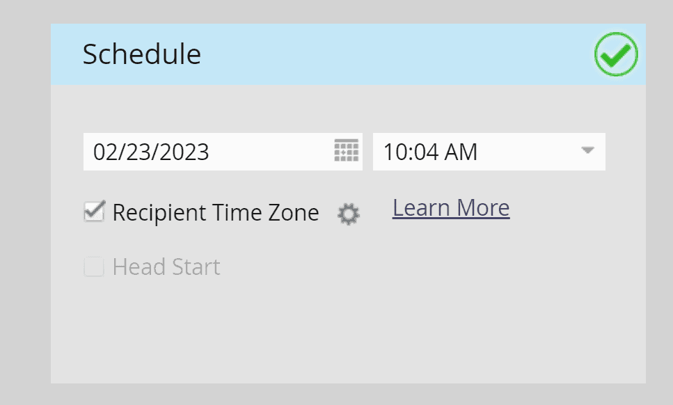Select the gear icon next to Recipient Time Zone
Screen dimensions: 673x405
click(347, 214)
